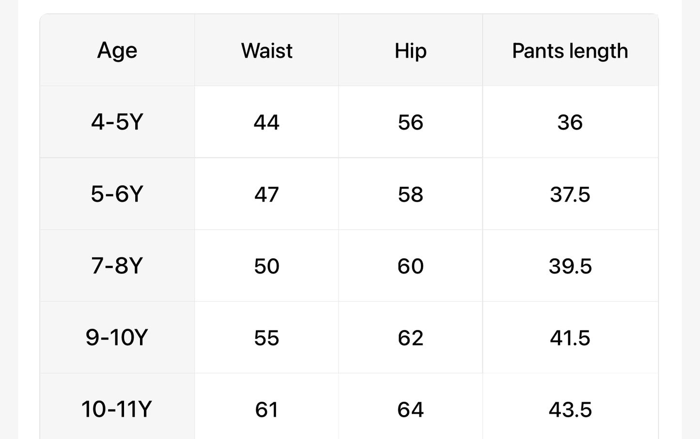Select the 7-8Y age row label
Viewport: 700px width, 439px height.
click(117, 266)
